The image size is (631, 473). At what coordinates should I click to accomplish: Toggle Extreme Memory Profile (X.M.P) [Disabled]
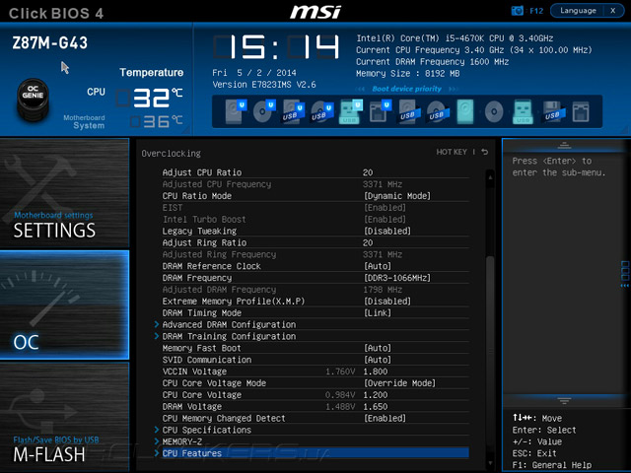387,302
